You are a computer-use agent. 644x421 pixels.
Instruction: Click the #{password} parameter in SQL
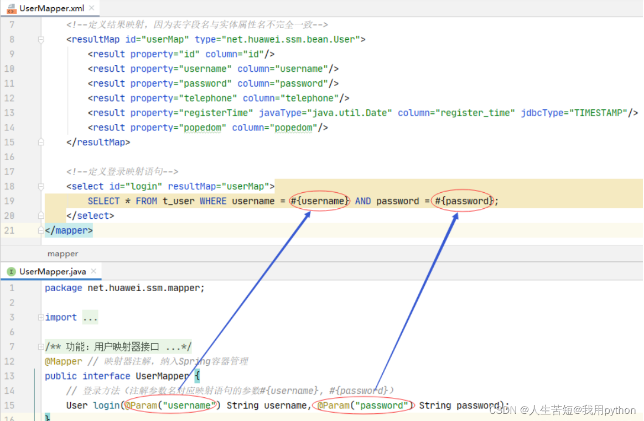click(x=464, y=201)
